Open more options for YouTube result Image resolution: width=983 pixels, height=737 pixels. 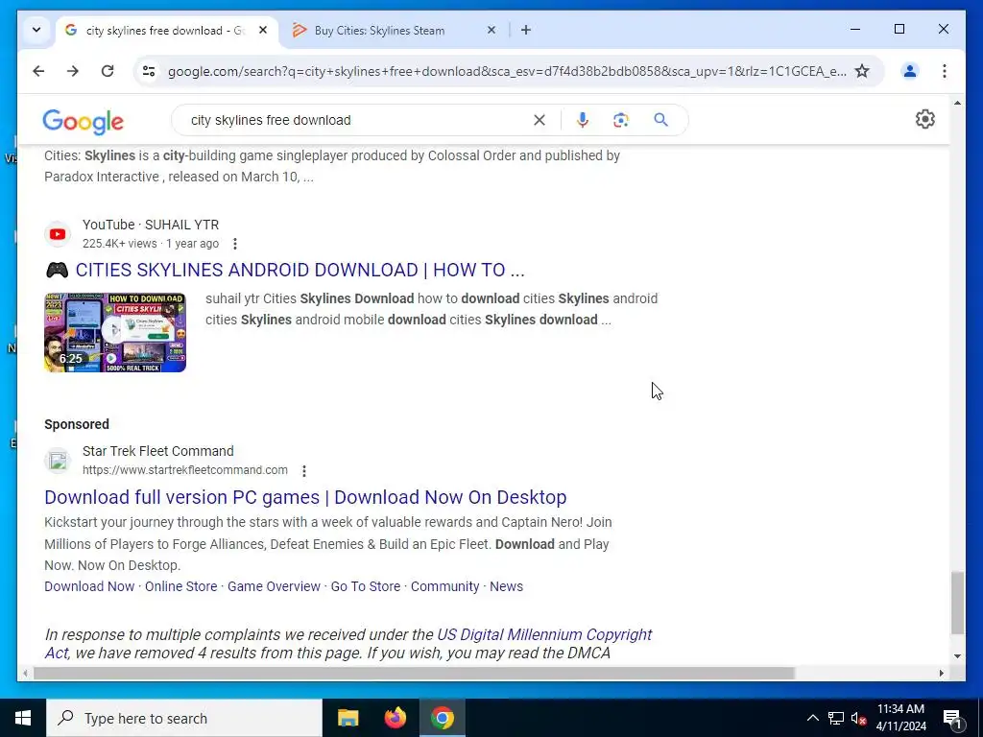click(235, 244)
